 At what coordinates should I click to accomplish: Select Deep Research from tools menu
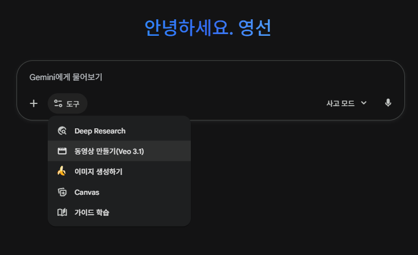(x=119, y=131)
